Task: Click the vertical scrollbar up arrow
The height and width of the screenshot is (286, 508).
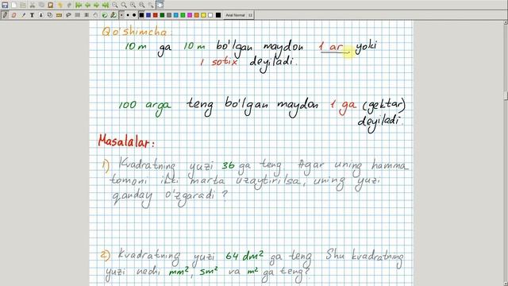Action: point(506,22)
